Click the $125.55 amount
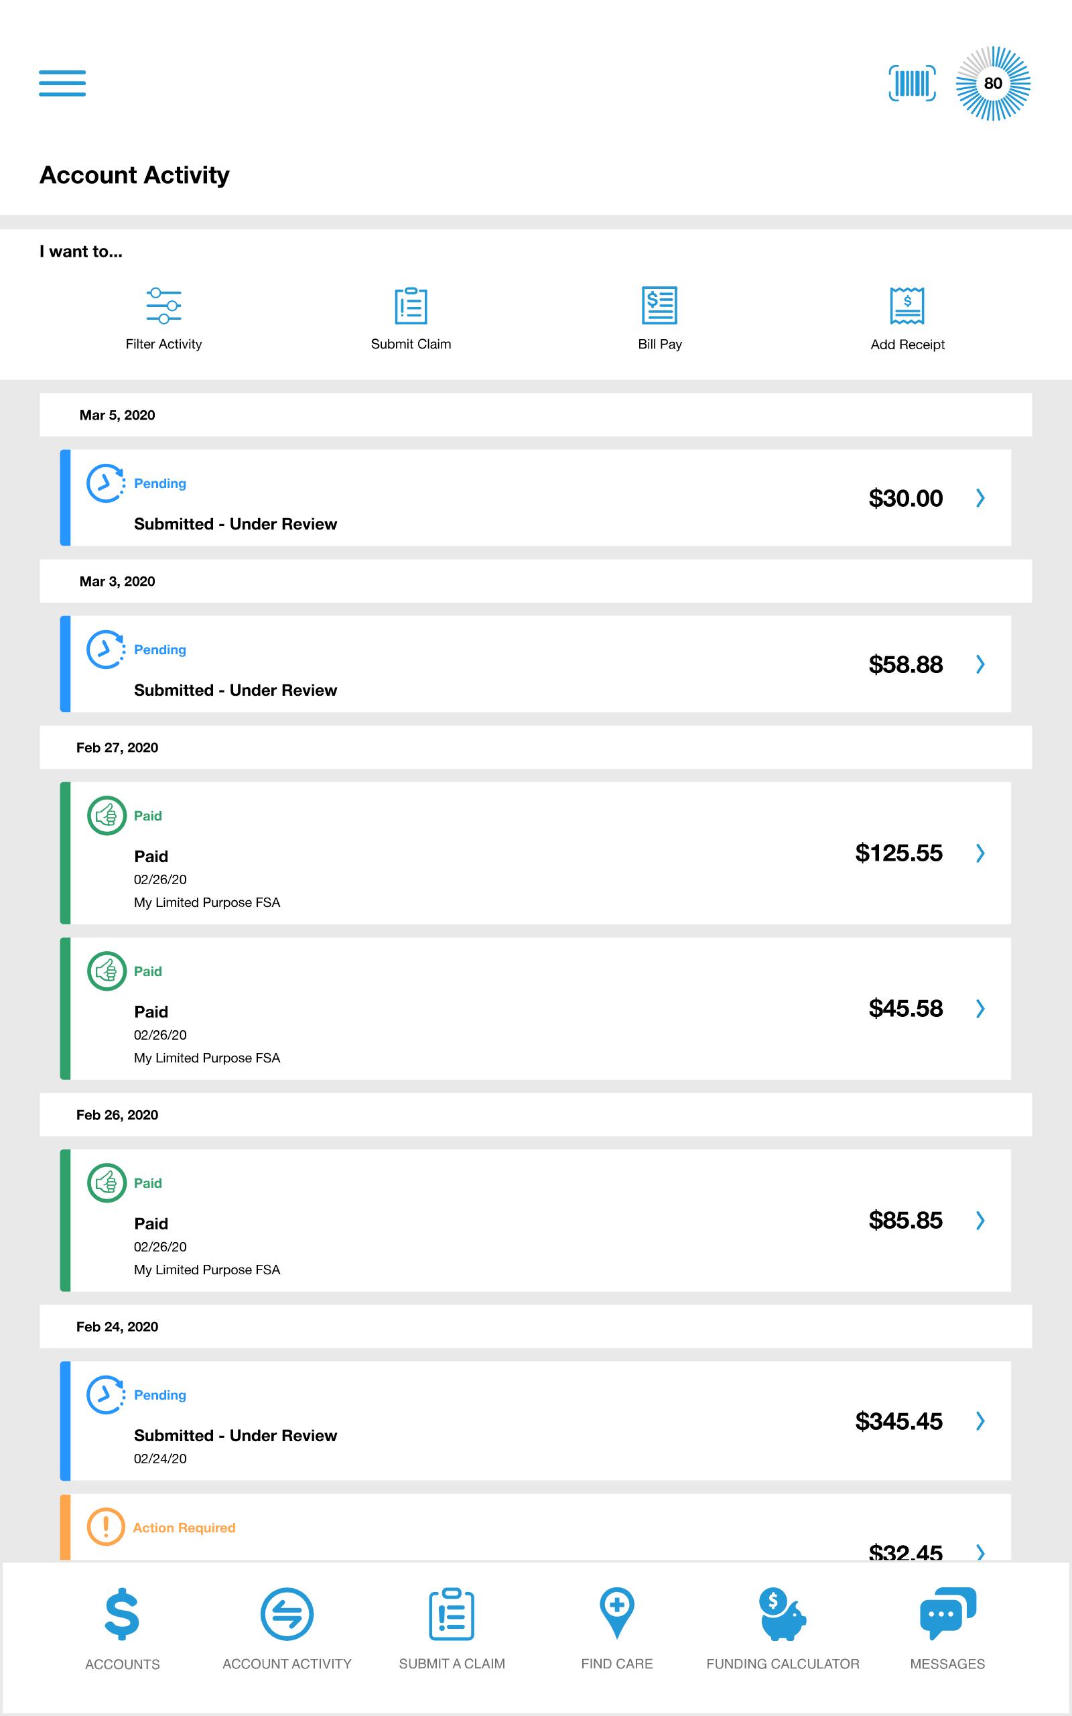The width and height of the screenshot is (1072, 1716). click(x=899, y=853)
